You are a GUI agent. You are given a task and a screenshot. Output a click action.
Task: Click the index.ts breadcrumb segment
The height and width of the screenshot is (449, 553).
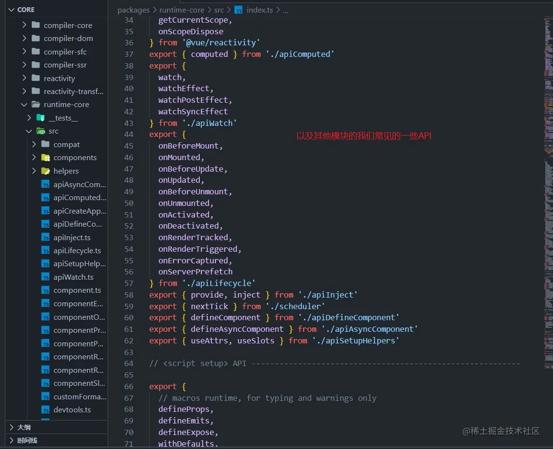260,10
